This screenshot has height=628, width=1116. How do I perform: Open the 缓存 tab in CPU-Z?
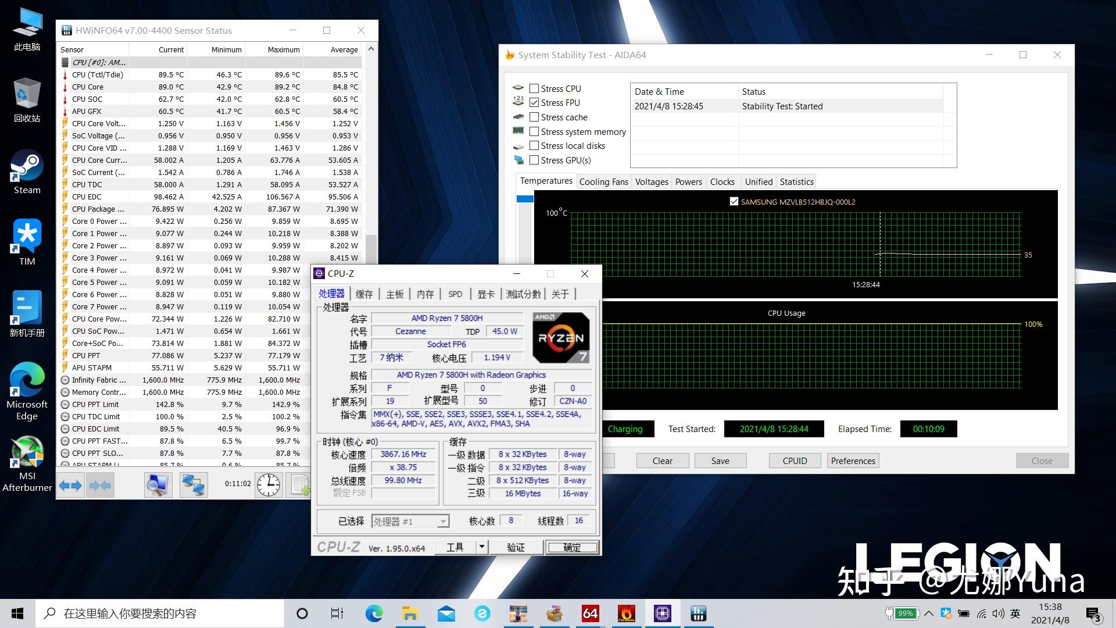(x=364, y=294)
